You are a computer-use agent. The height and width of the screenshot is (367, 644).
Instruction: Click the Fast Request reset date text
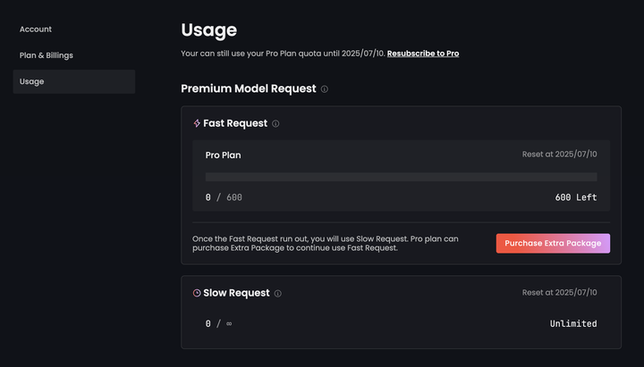coord(559,154)
